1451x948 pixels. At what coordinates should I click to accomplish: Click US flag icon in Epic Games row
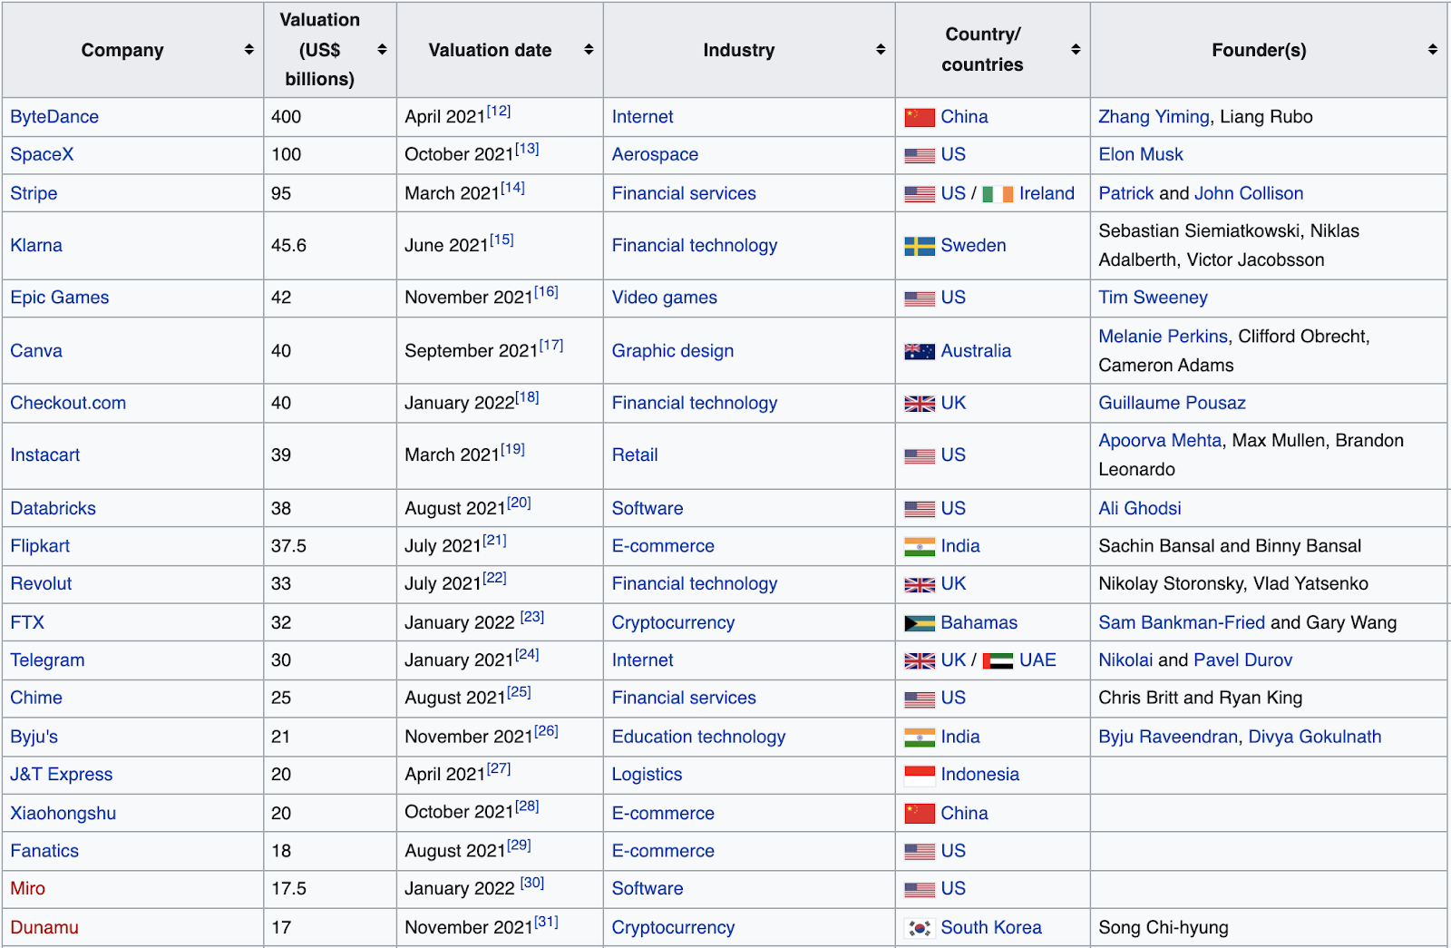coord(920,298)
